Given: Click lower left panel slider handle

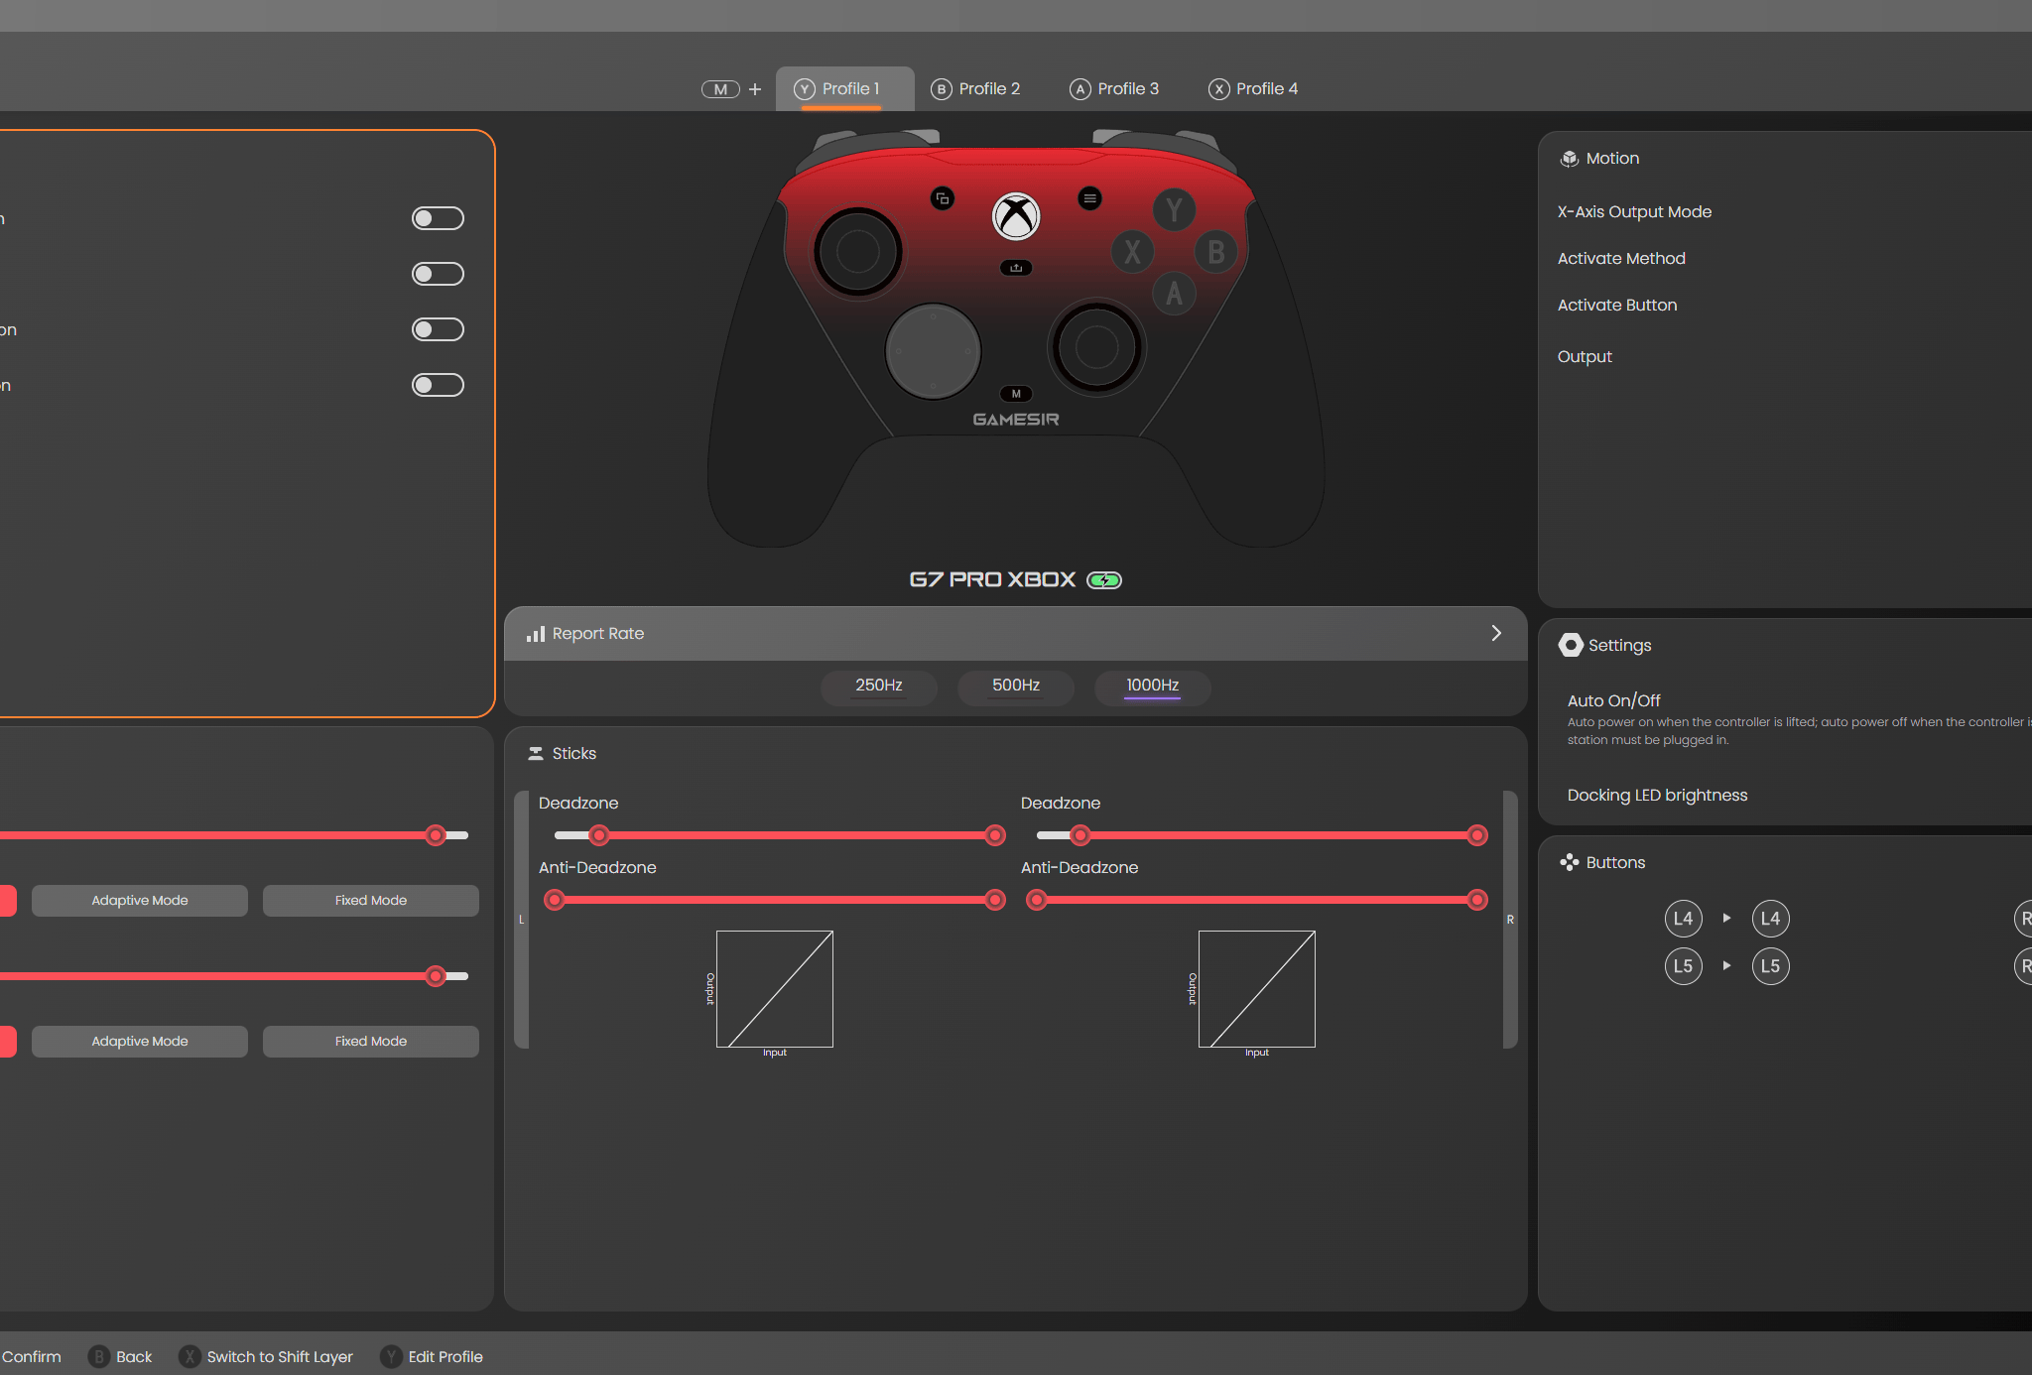Looking at the screenshot, I should point(436,976).
